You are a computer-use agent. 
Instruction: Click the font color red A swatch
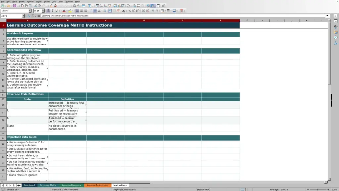pos(64,11)
